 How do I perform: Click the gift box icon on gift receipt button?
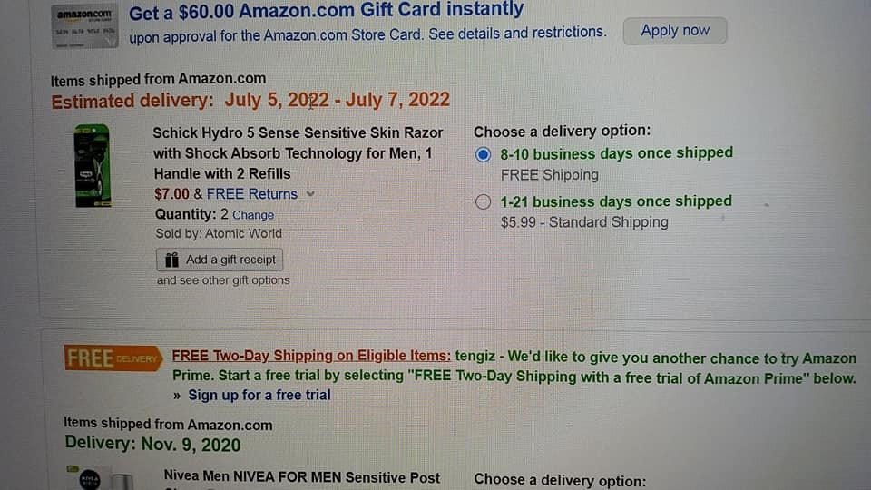pyautogui.click(x=172, y=260)
